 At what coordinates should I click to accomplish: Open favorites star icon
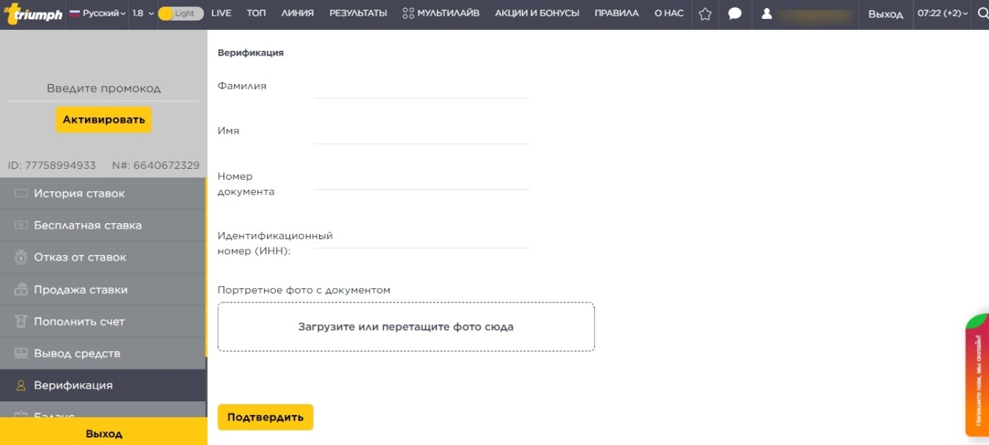point(705,14)
